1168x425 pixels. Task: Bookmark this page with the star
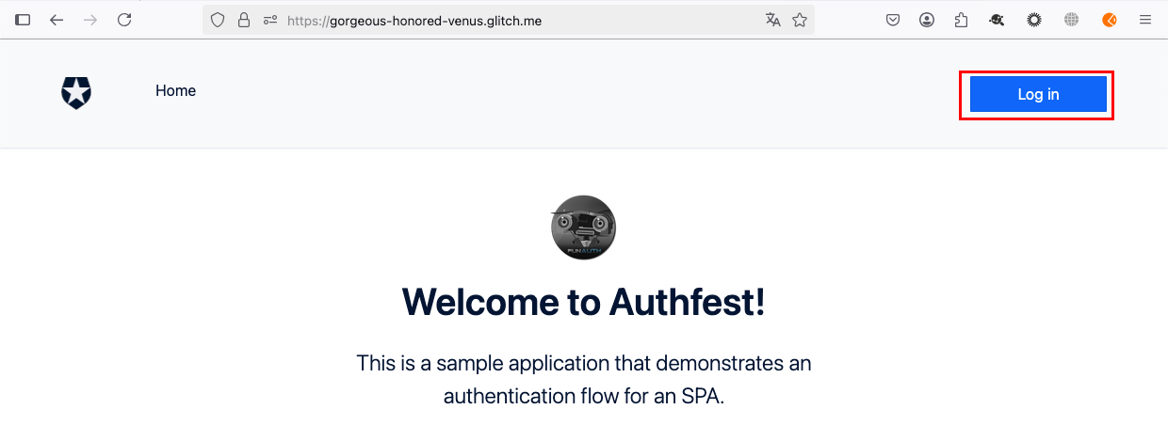[800, 20]
